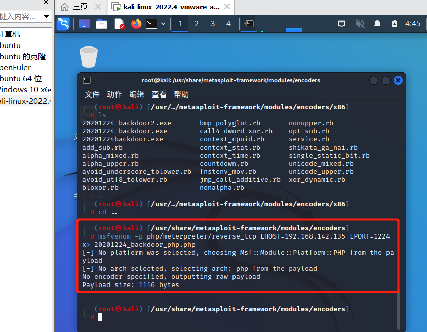Open terminal emulator from the panel
Screen dimensions: 427x332
pos(151,24)
